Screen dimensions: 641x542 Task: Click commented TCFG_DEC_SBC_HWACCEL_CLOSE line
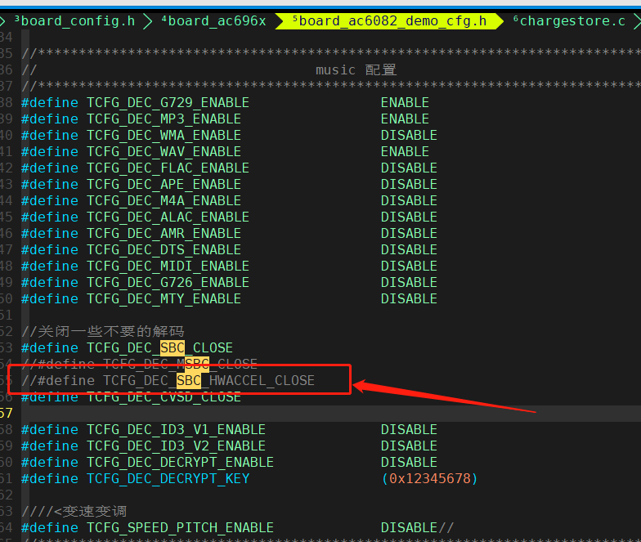tap(168, 381)
